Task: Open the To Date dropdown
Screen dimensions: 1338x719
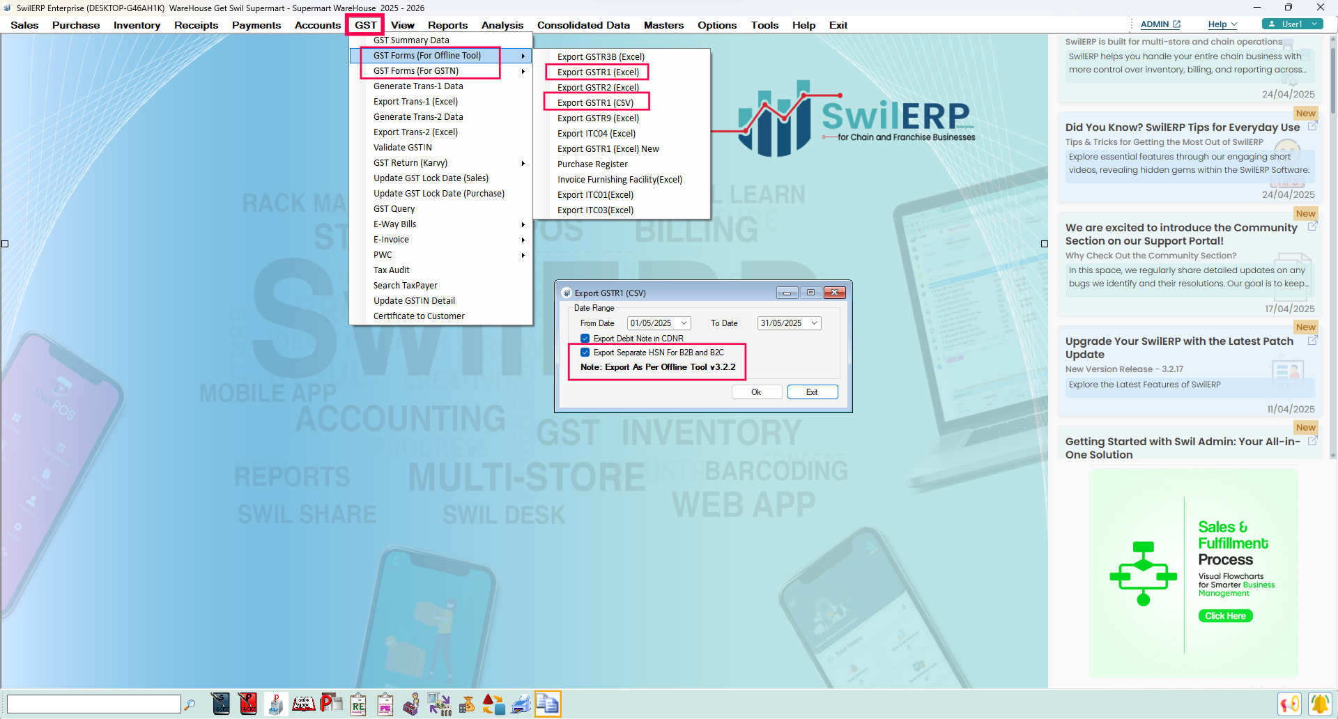Action: point(814,323)
